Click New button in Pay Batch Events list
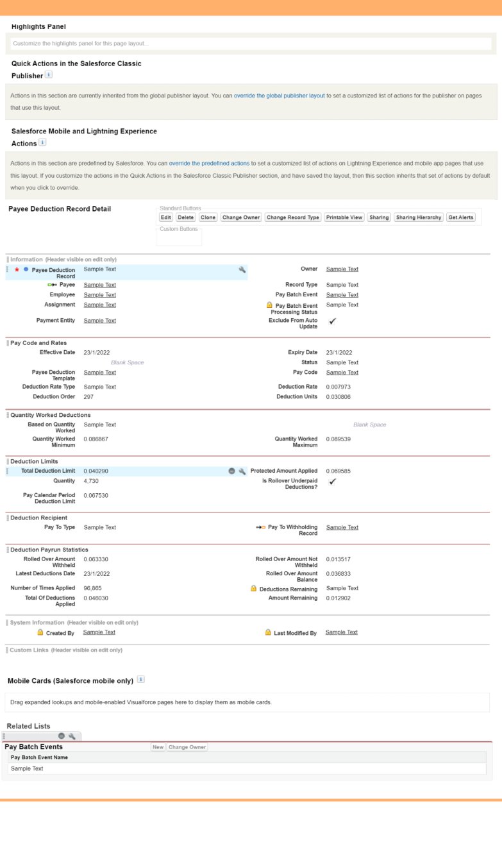Viewport: 502px width, 844px height. pos(158,747)
